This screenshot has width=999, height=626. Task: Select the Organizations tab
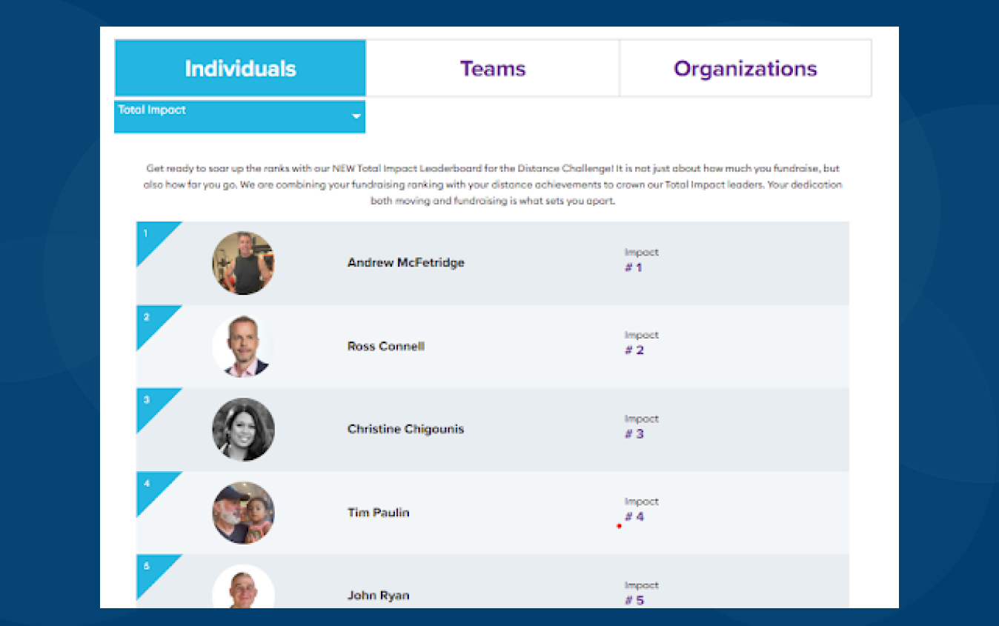(x=745, y=69)
